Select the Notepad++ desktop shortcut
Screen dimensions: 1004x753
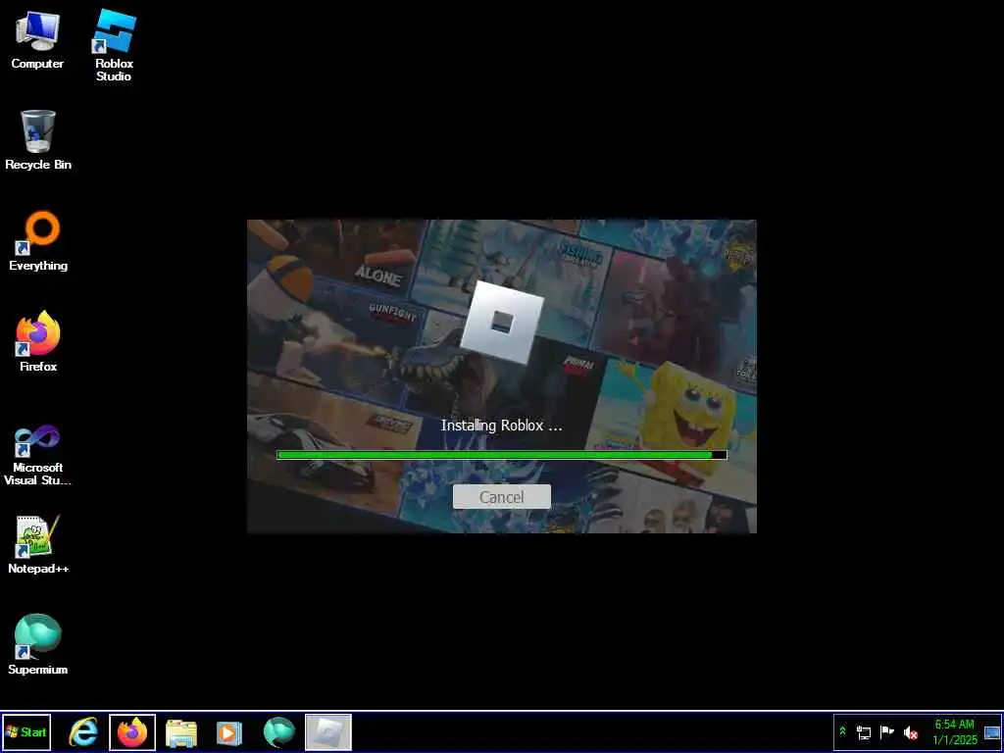tap(38, 544)
